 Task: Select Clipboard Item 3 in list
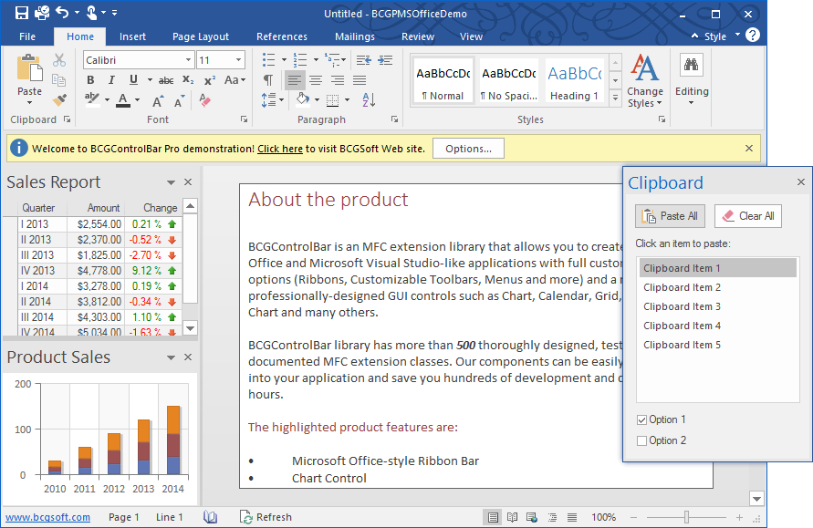pyautogui.click(x=717, y=306)
